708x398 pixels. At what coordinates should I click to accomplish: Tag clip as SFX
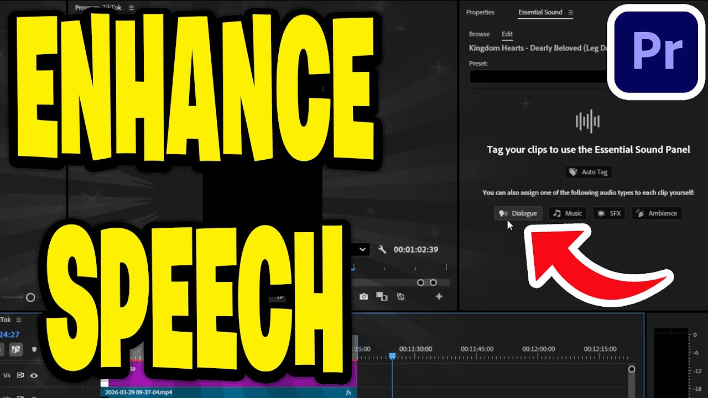pyautogui.click(x=609, y=213)
